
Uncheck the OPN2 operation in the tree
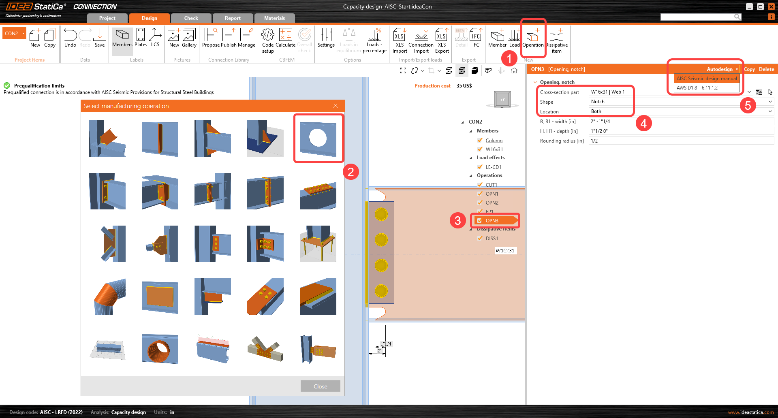tap(480, 203)
